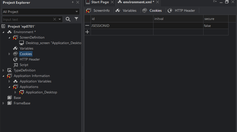Open the HTTP Header editor tab
The height and width of the screenshot is (132, 237).
(181, 10)
